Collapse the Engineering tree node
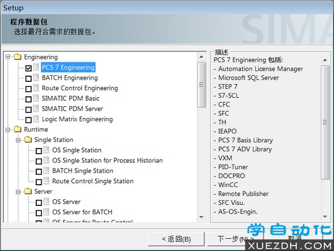The height and width of the screenshot is (251, 334). [x=8, y=57]
